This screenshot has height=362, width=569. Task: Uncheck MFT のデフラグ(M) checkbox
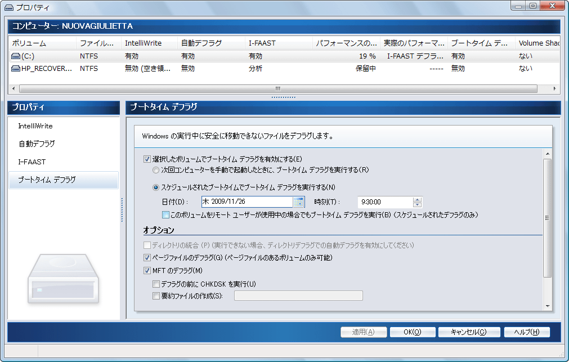[147, 270]
